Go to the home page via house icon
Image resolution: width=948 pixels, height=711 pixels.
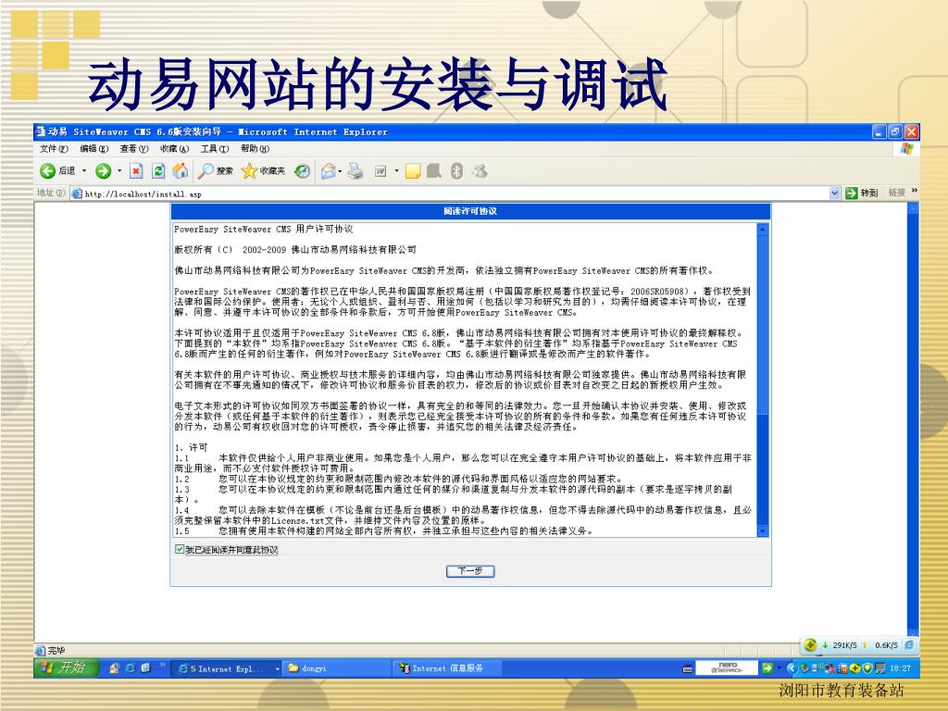[x=181, y=171]
